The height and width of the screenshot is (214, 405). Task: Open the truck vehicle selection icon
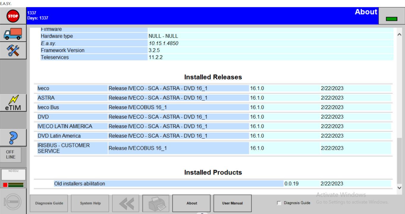pyautogui.click(x=13, y=34)
